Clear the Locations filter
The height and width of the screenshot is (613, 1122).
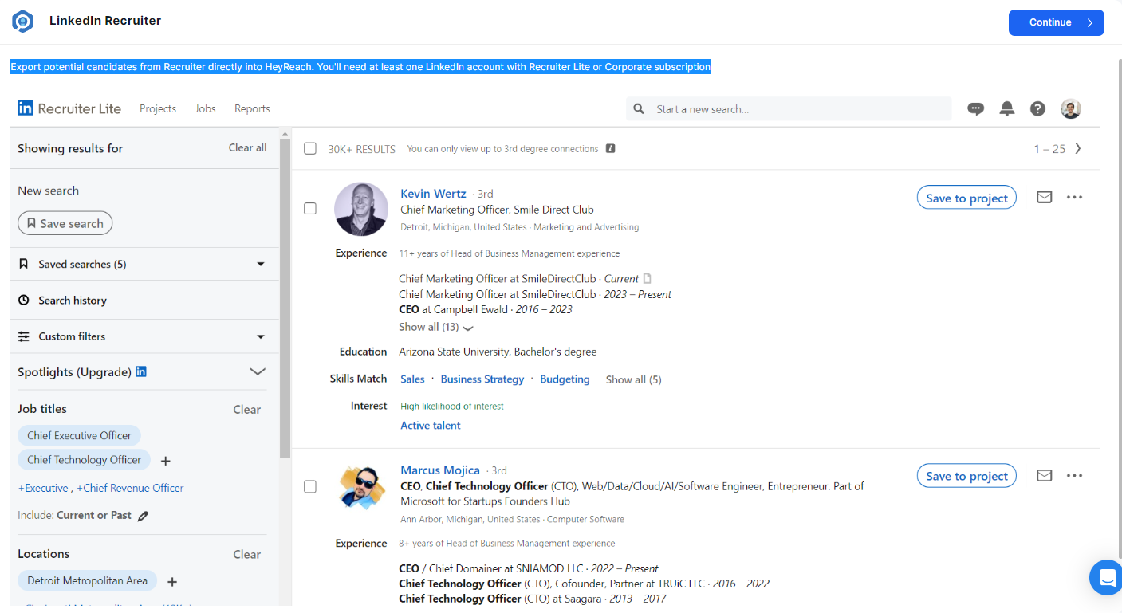coord(246,555)
